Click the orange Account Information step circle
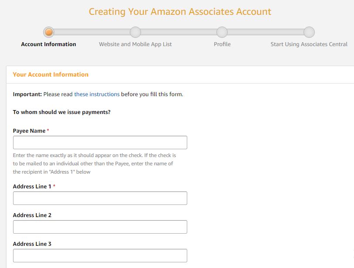The height and width of the screenshot is (268, 354). point(48,32)
